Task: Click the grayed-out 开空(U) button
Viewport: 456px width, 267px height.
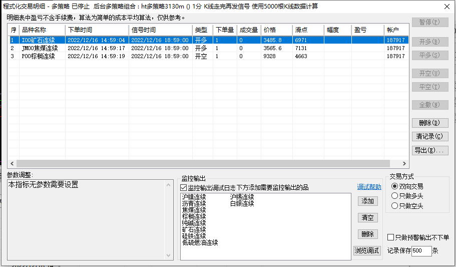Action: tap(430, 73)
